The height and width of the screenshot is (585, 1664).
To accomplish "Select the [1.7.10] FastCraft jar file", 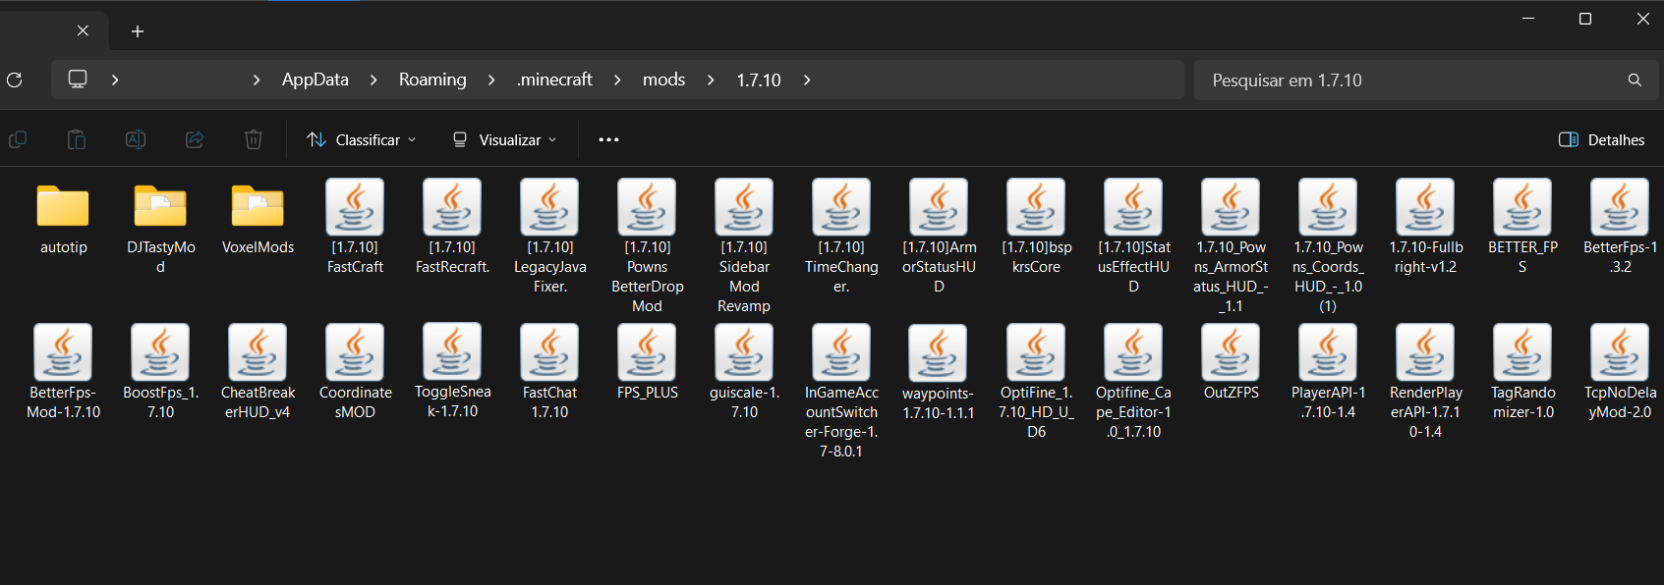I will (355, 228).
